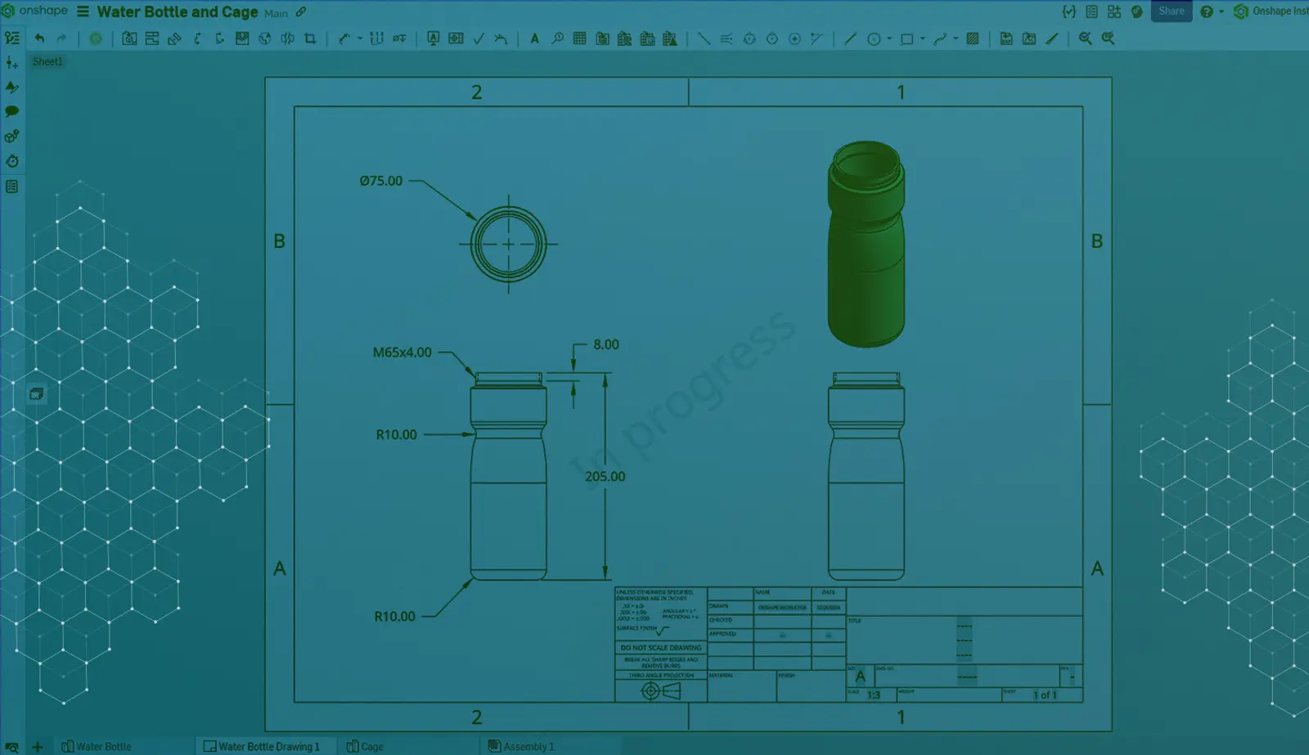The image size is (1309, 755).
Task: Insert a table using the grid icon
Action: pyautogui.click(x=579, y=38)
